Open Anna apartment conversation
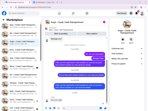The image size is (148, 111). click(20, 51)
